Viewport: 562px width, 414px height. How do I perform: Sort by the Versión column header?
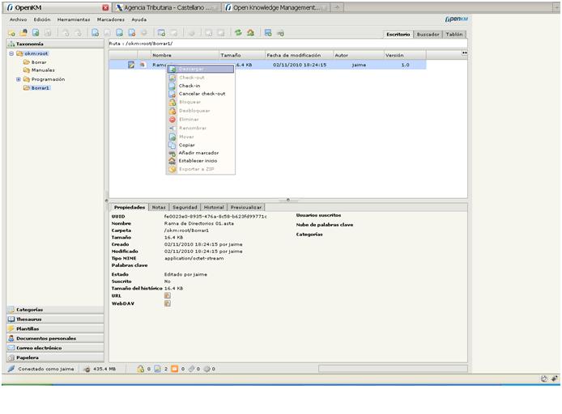[x=405, y=55]
